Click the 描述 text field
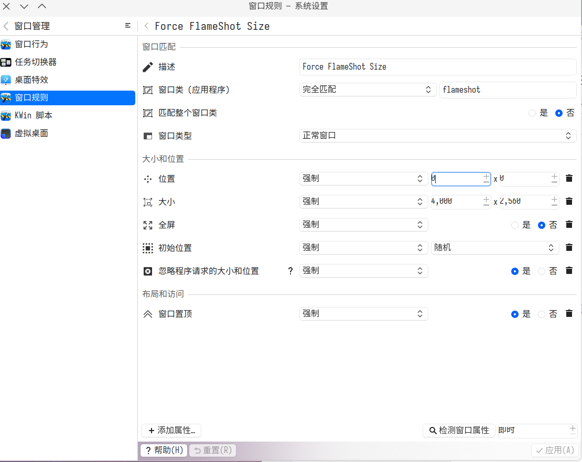582x462 pixels. pos(437,67)
